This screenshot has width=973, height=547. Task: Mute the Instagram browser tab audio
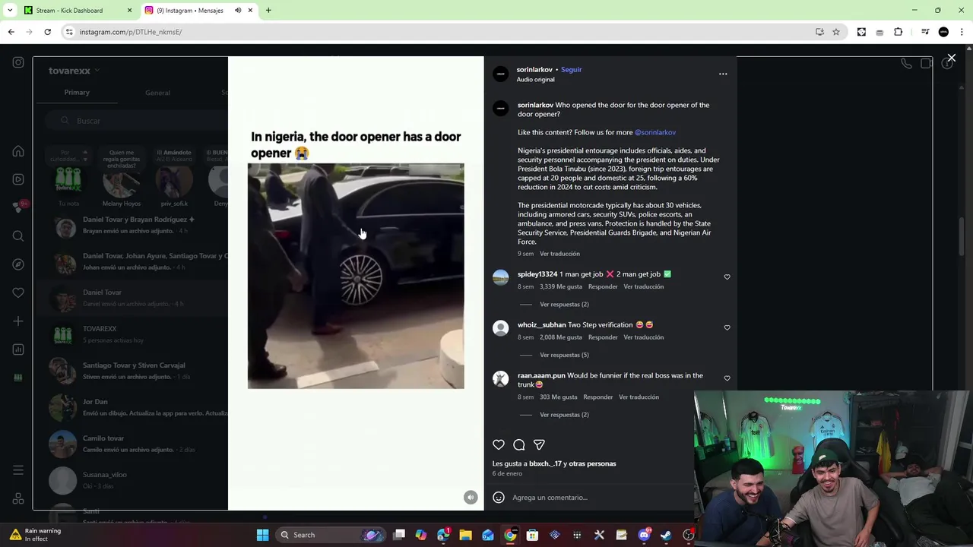pyautogui.click(x=238, y=10)
